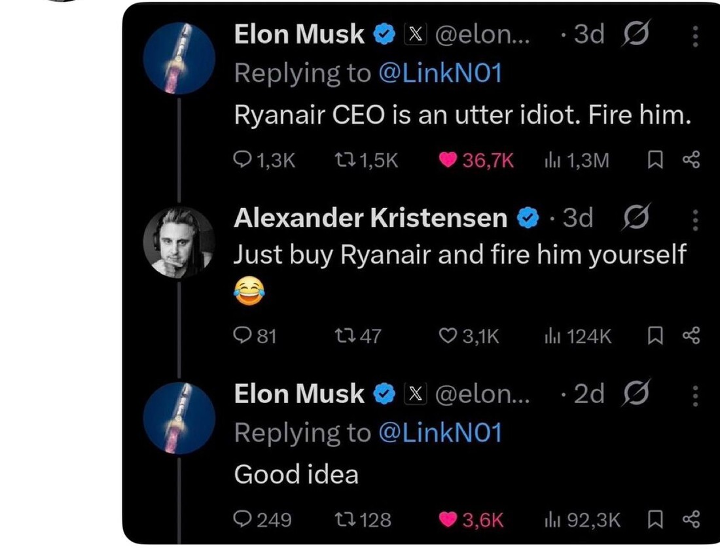720x556 pixels.
Task: Open more options on first Elon Musk post
Action: tap(695, 37)
